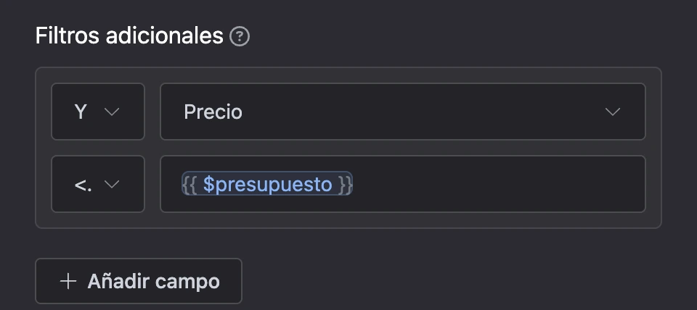
Task: Click the chevron arrow next to Y
Action: 112,112
